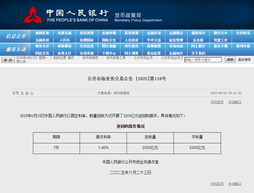Click the 搜索 search button
Screen dimensions: 254x193
tap(230, 60)
